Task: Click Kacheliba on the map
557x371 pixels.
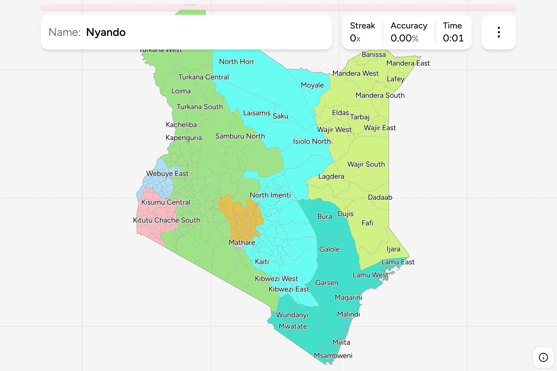Action: coord(181,125)
